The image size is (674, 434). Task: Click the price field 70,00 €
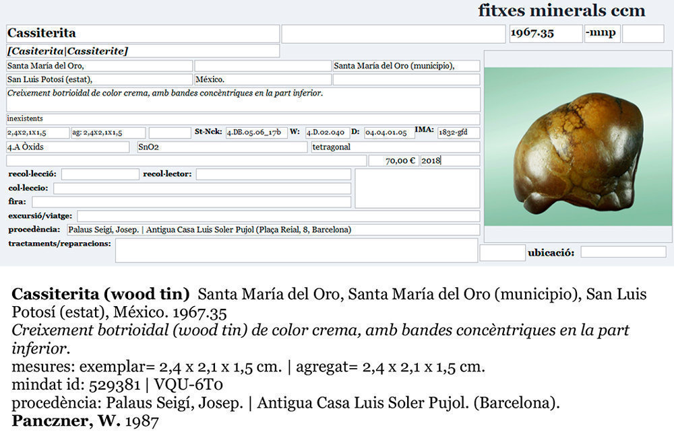pos(394,161)
